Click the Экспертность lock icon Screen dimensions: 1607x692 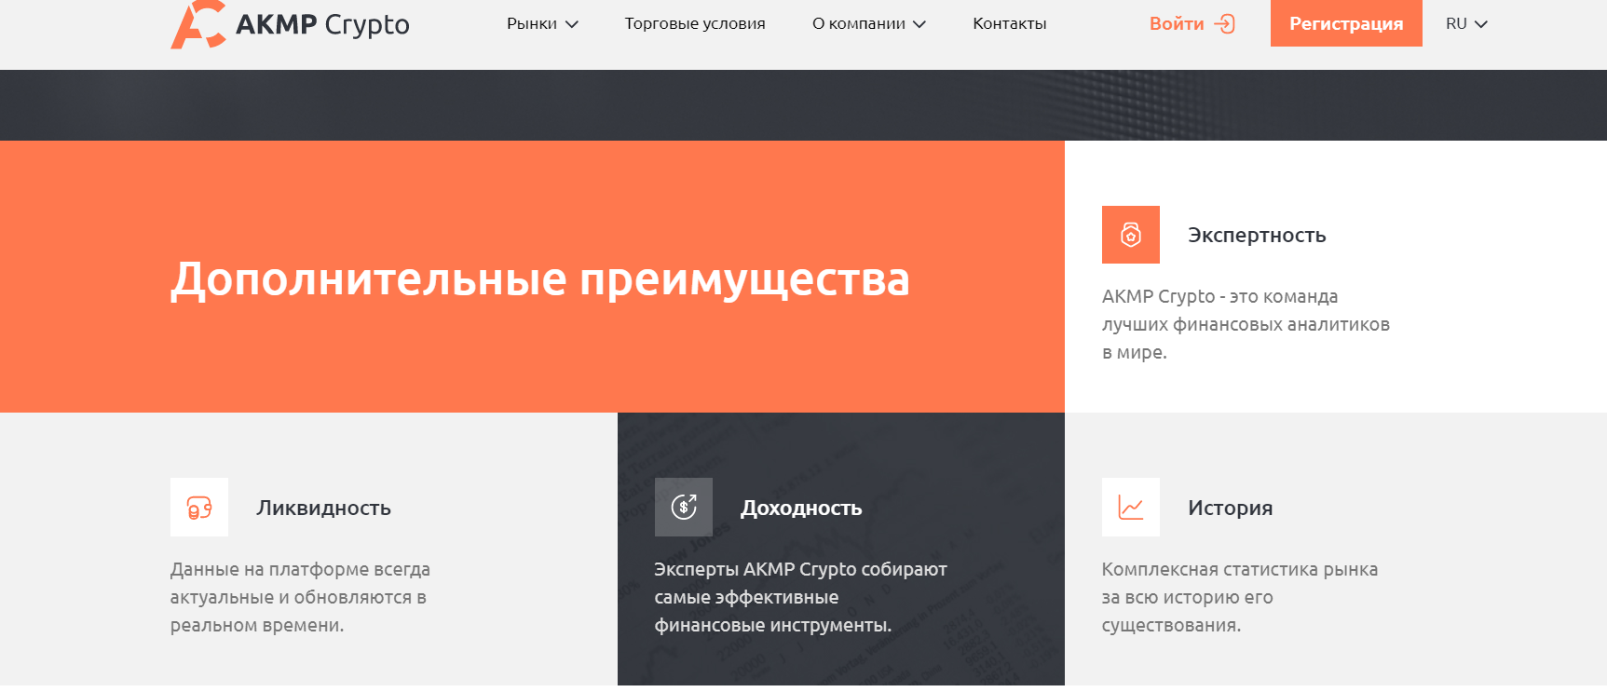click(1131, 235)
